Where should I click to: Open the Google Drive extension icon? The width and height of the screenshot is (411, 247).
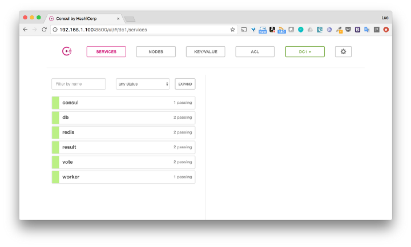click(310, 30)
